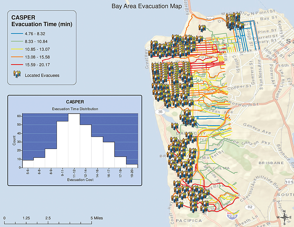Click the histogram bar for 6-8
Screen dimensions: 294x227
[x=39, y=162]
